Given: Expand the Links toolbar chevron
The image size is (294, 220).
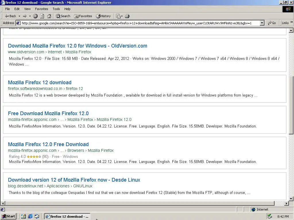Looking at the screenshot, I should tap(292, 22).
